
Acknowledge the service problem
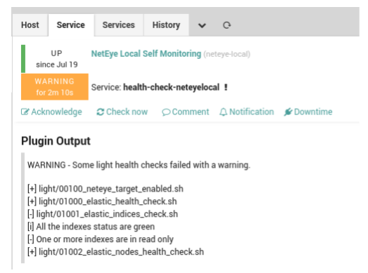point(51,112)
